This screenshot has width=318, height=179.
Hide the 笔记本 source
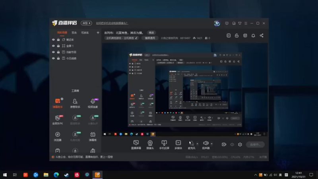(53, 40)
